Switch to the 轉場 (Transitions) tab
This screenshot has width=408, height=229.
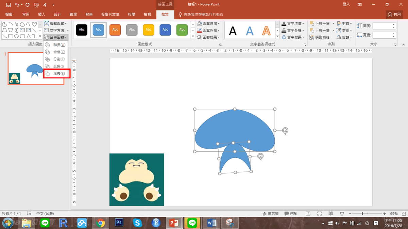pos(73,15)
